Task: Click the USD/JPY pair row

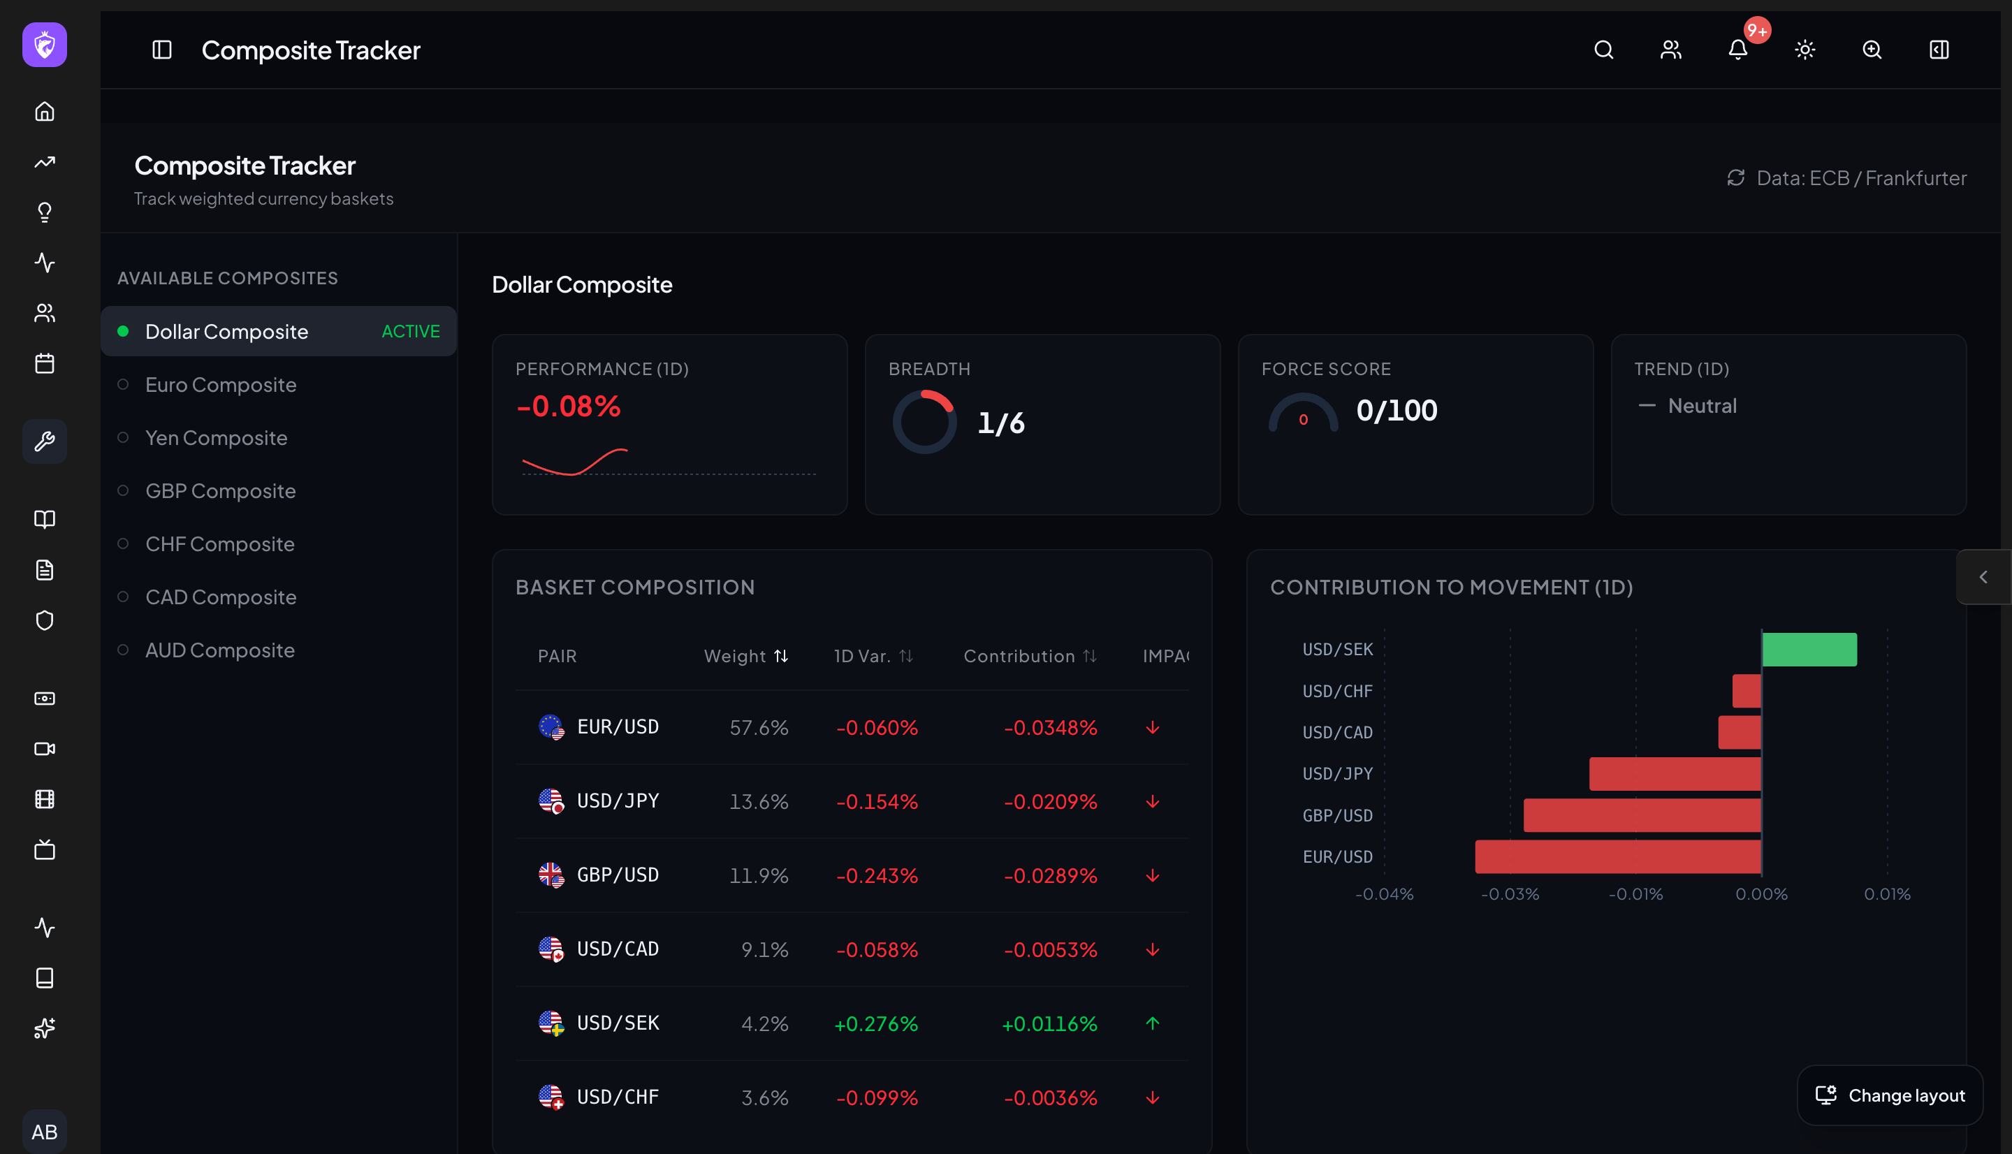Action: pyautogui.click(x=851, y=801)
